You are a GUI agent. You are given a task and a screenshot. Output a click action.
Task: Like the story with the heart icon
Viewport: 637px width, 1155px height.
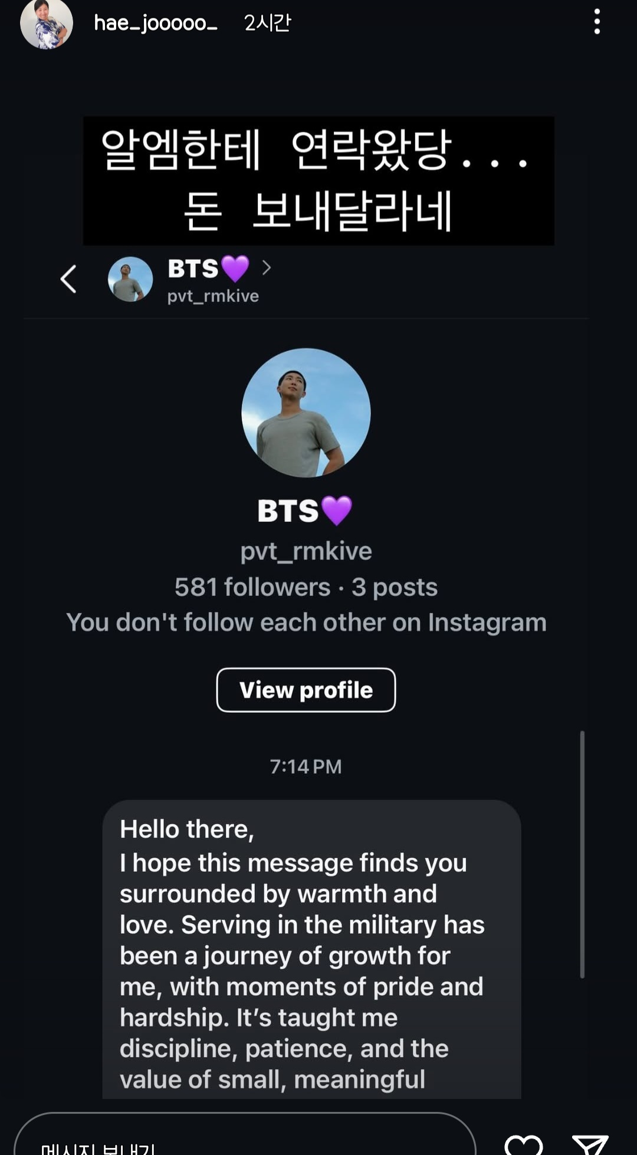(x=524, y=1145)
